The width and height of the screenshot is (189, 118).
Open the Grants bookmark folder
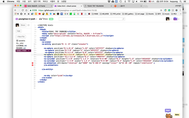tap(150, 14)
